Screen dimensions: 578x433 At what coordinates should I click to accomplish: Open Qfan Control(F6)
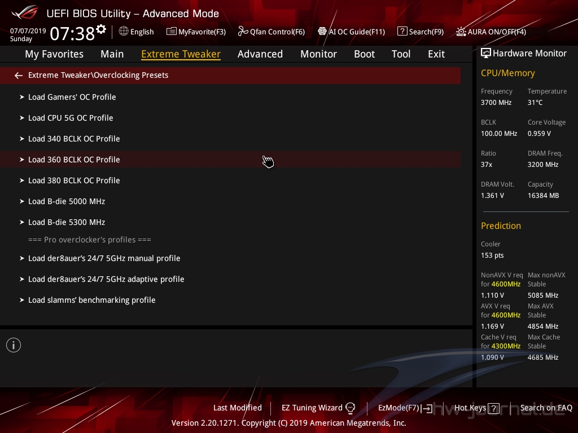pos(277,32)
